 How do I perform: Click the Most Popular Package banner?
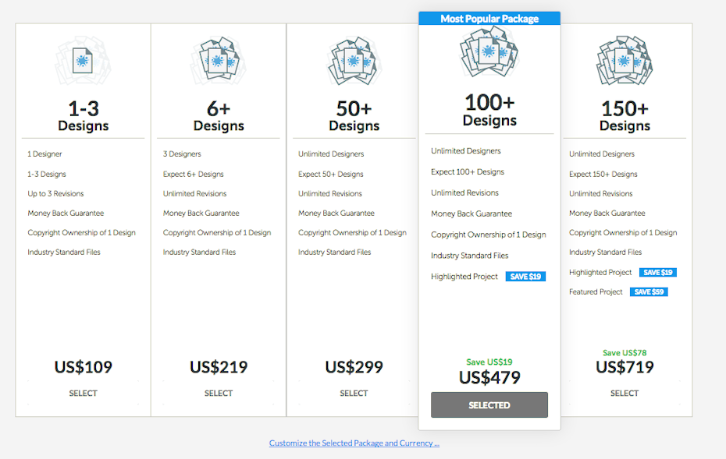click(489, 19)
